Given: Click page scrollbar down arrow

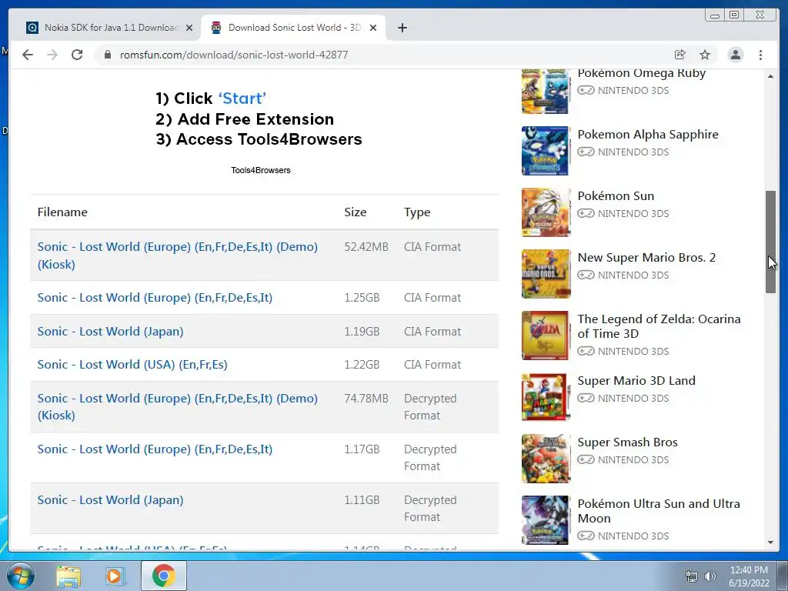Looking at the screenshot, I should point(770,543).
